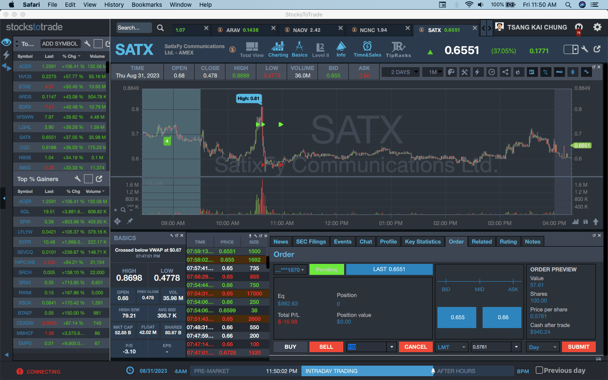Click the chart crosshair tool icon
The height and width of the screenshot is (380, 608).
pyautogui.click(x=117, y=221)
